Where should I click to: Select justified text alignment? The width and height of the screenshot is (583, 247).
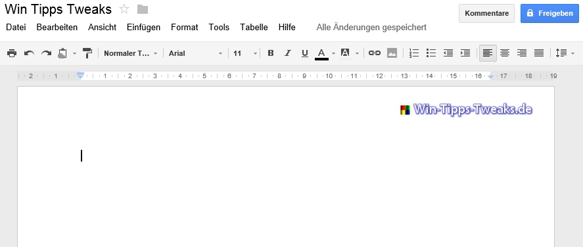539,53
